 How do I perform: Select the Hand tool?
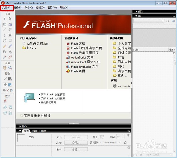click(5, 68)
